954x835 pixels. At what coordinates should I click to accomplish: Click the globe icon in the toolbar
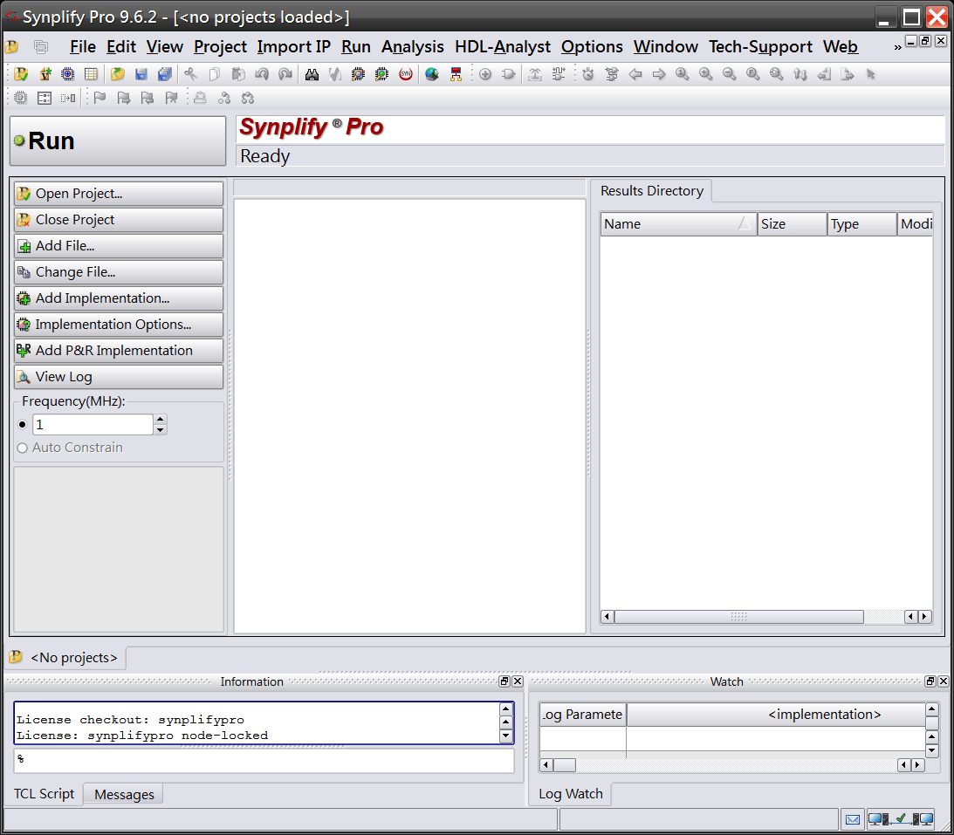431,75
